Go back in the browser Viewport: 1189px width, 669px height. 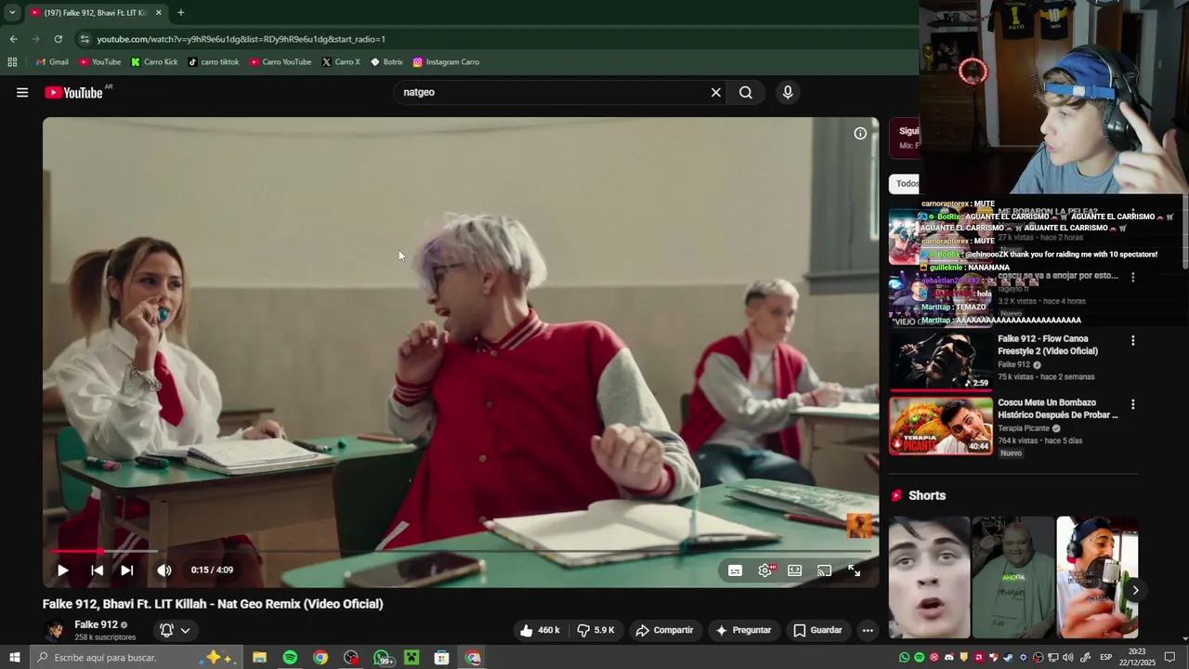tap(13, 39)
